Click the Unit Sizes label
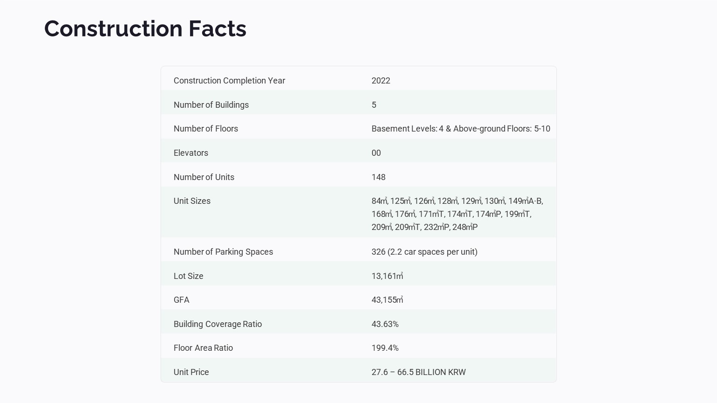717x403 pixels. point(192,201)
